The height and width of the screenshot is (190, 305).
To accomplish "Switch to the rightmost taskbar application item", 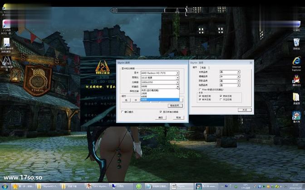I will (206, 186).
